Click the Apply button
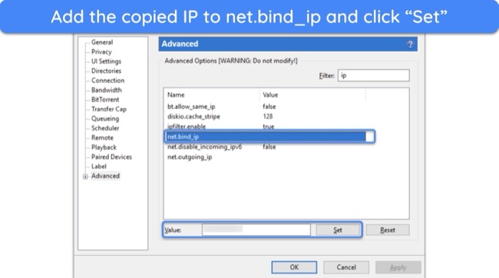 click(x=398, y=267)
